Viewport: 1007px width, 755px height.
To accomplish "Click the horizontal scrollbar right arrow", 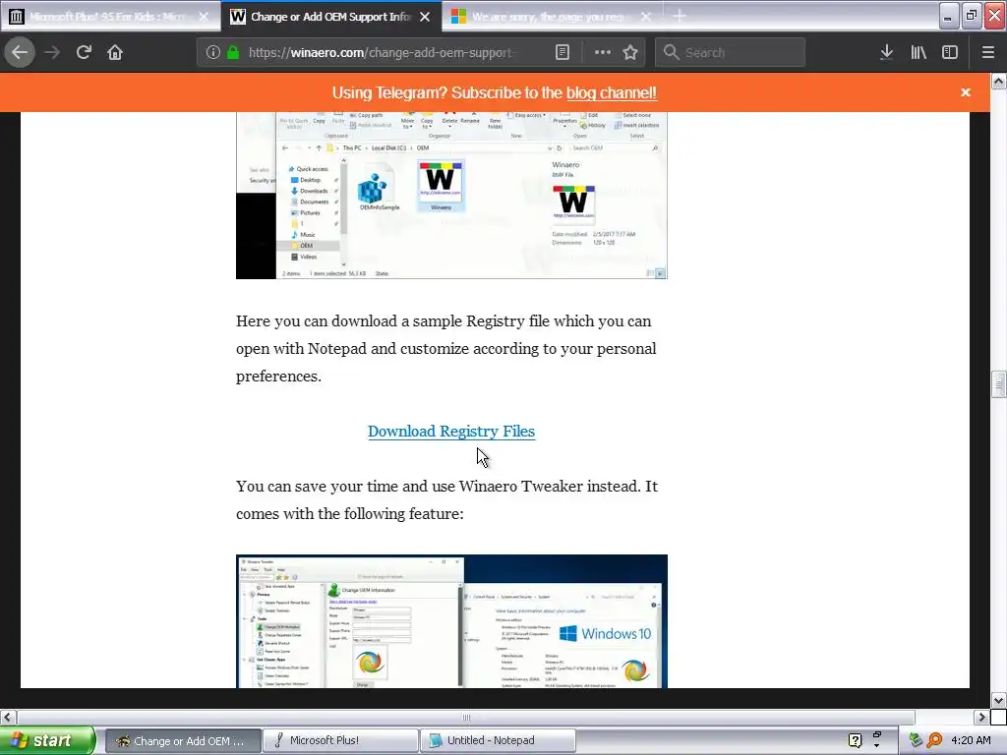I will click(x=981, y=717).
